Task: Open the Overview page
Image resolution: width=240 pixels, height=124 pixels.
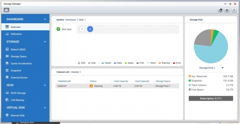Action: coord(25,27)
